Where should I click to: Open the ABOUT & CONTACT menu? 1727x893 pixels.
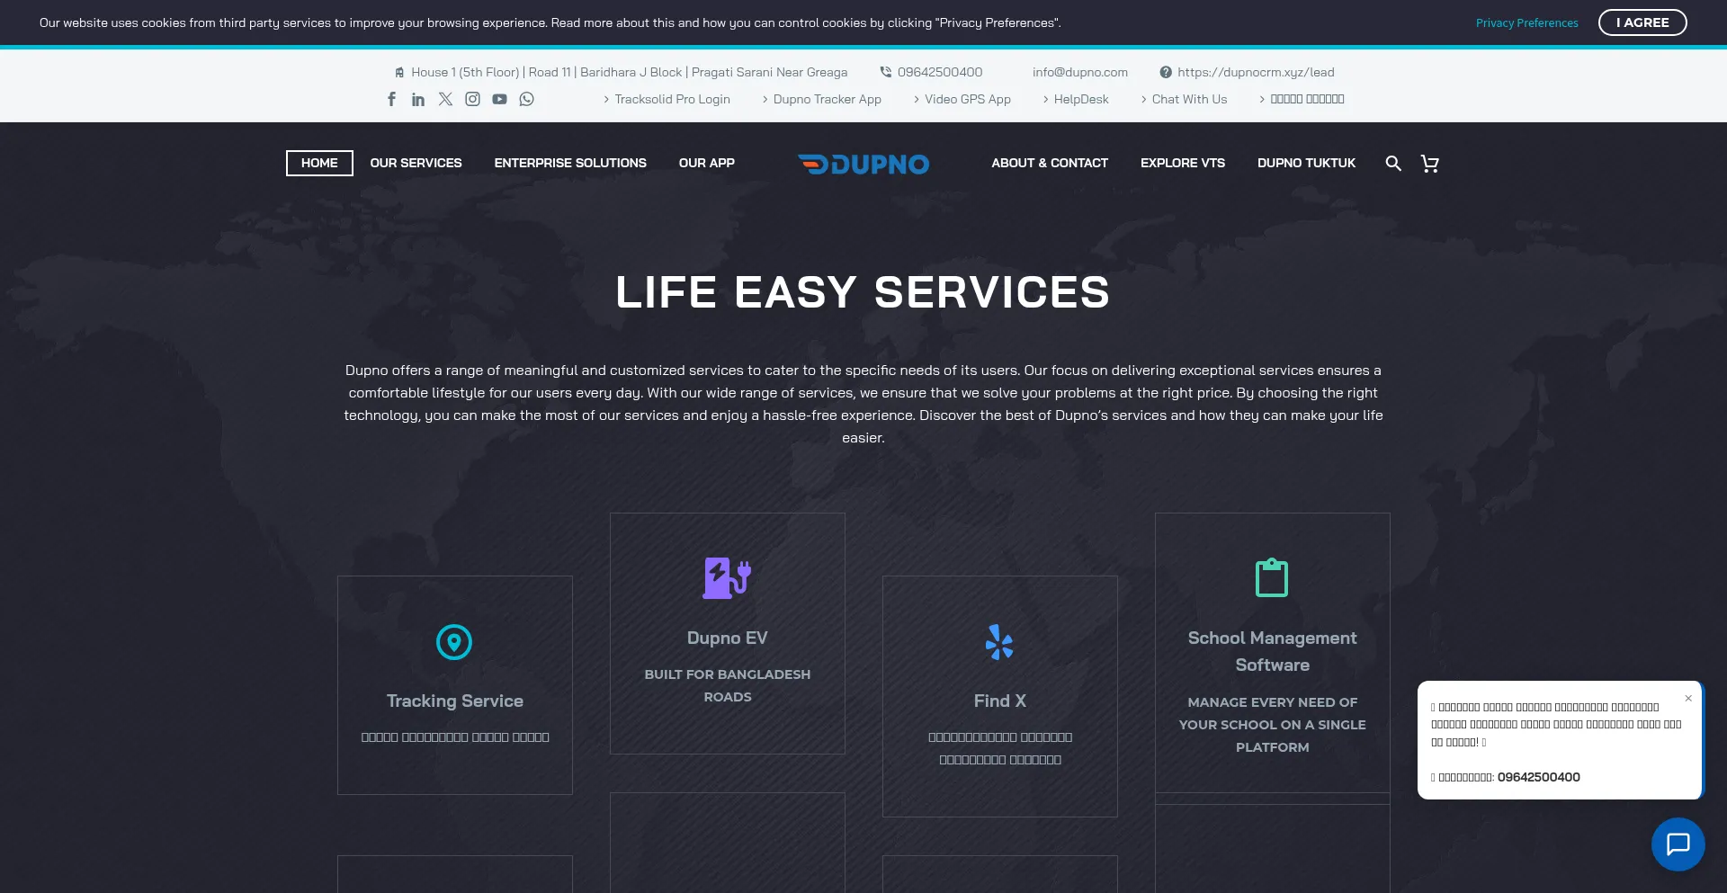[x=1050, y=163]
